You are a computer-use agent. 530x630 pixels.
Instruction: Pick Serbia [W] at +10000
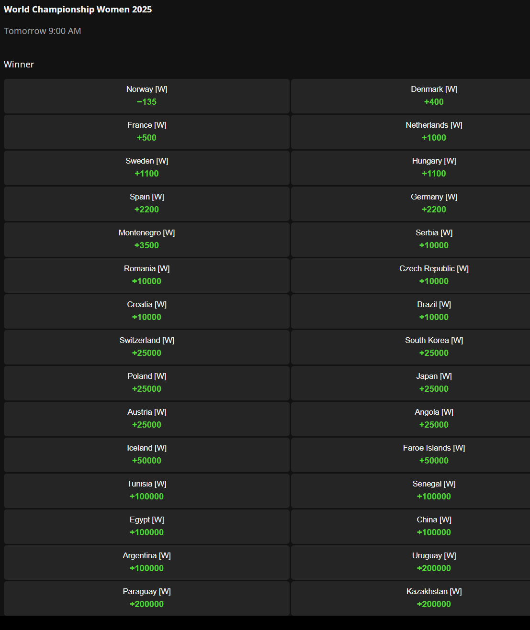point(434,240)
